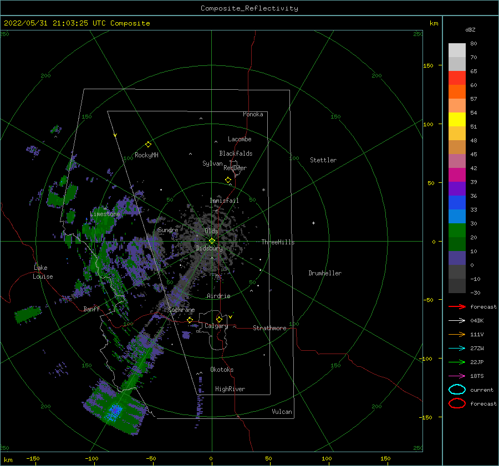This screenshot has height=466, width=499.
Task: Click the slate purple 10–0 dBZ swatch
Action: point(457,258)
